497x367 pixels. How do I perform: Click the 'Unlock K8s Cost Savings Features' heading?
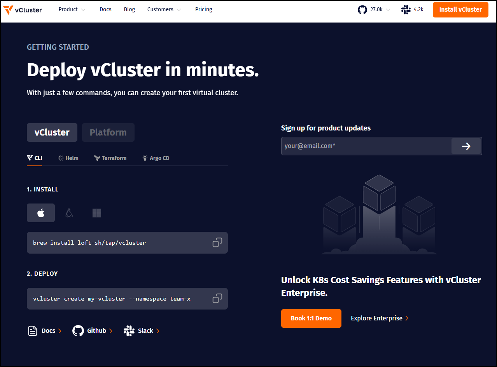[x=381, y=286]
